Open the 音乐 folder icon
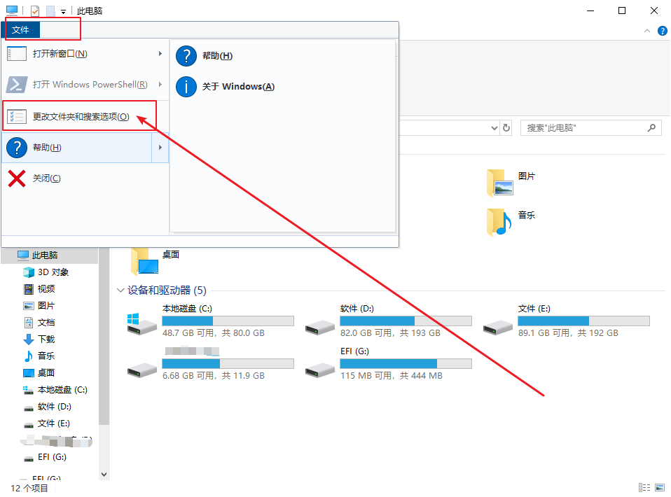Image resolution: width=671 pixels, height=497 pixels. 500,222
